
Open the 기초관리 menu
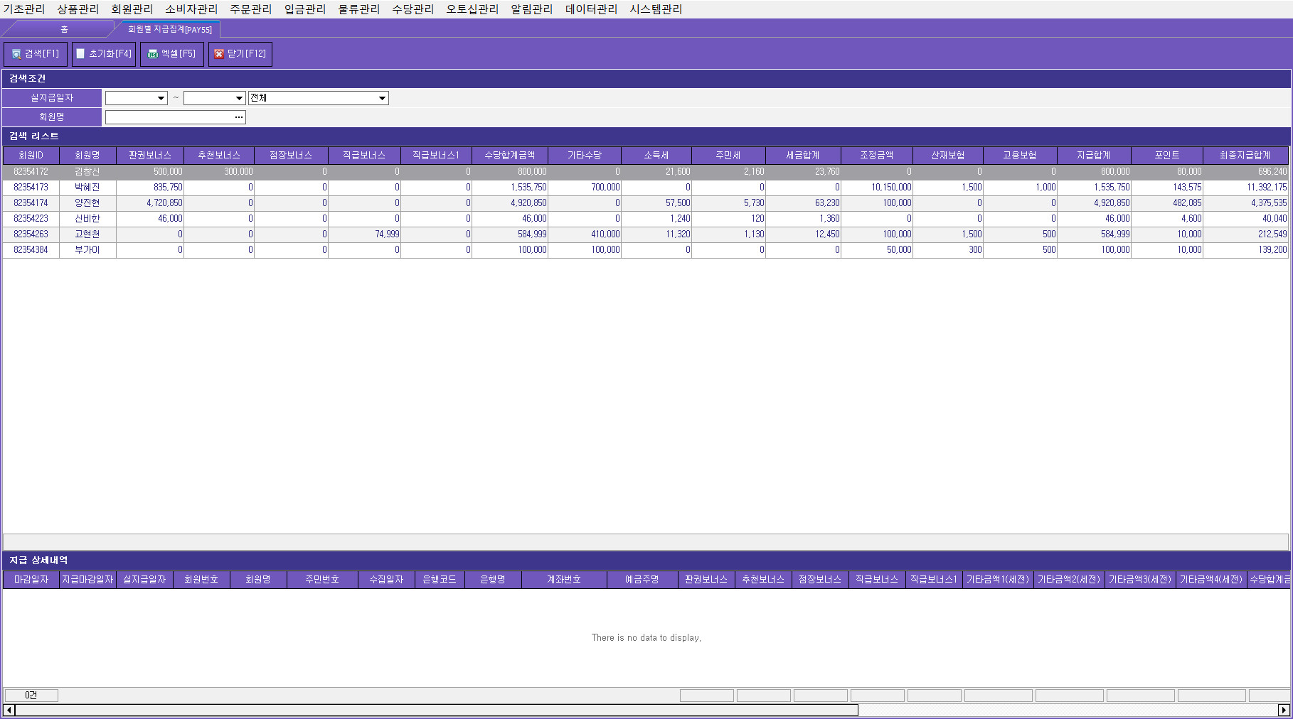pos(24,9)
